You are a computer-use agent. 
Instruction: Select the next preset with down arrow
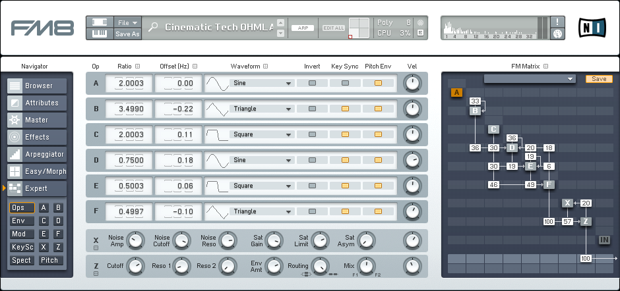pyautogui.click(x=281, y=33)
